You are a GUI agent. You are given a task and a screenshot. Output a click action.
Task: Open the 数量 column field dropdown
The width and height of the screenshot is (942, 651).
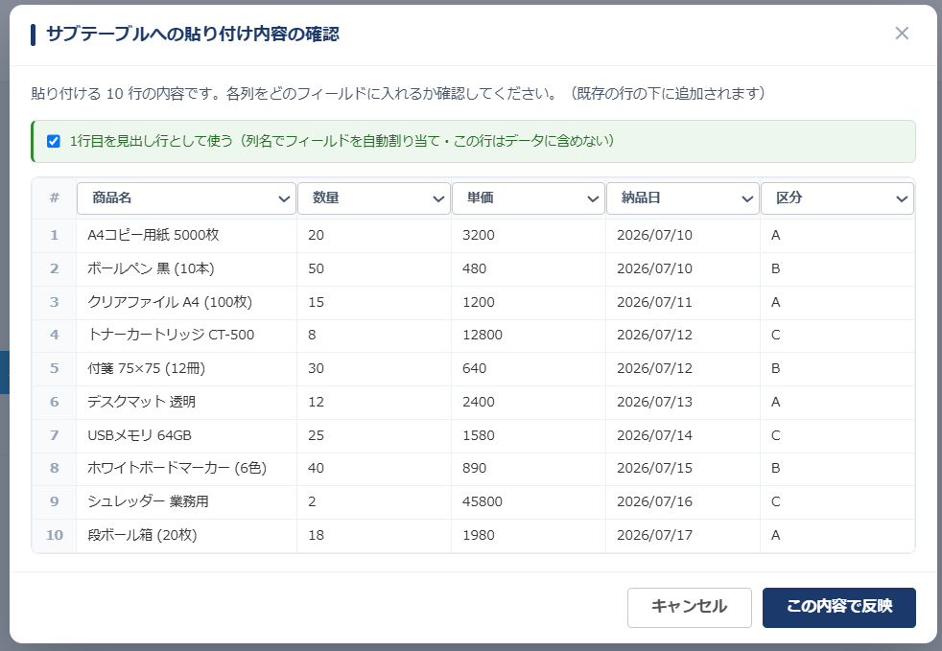pyautogui.click(x=374, y=198)
